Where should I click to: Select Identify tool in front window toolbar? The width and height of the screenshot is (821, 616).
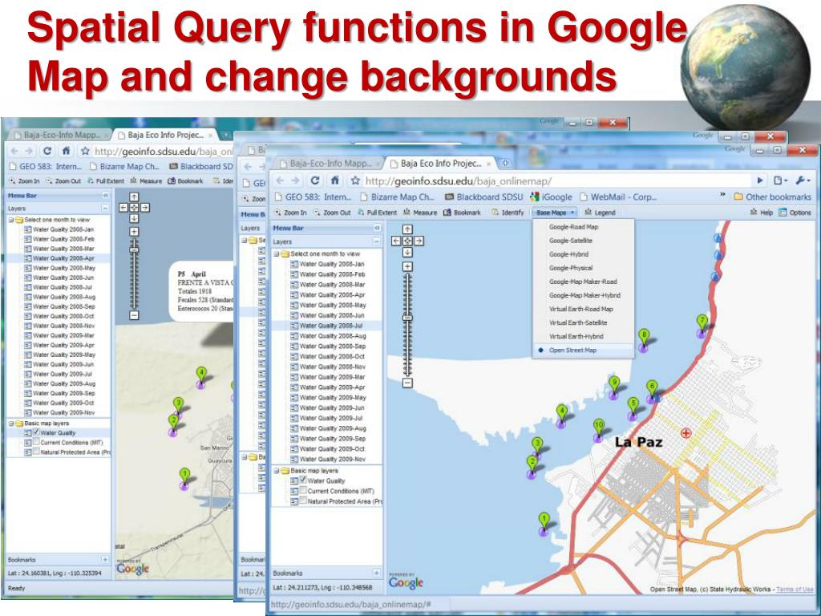pyautogui.click(x=508, y=213)
